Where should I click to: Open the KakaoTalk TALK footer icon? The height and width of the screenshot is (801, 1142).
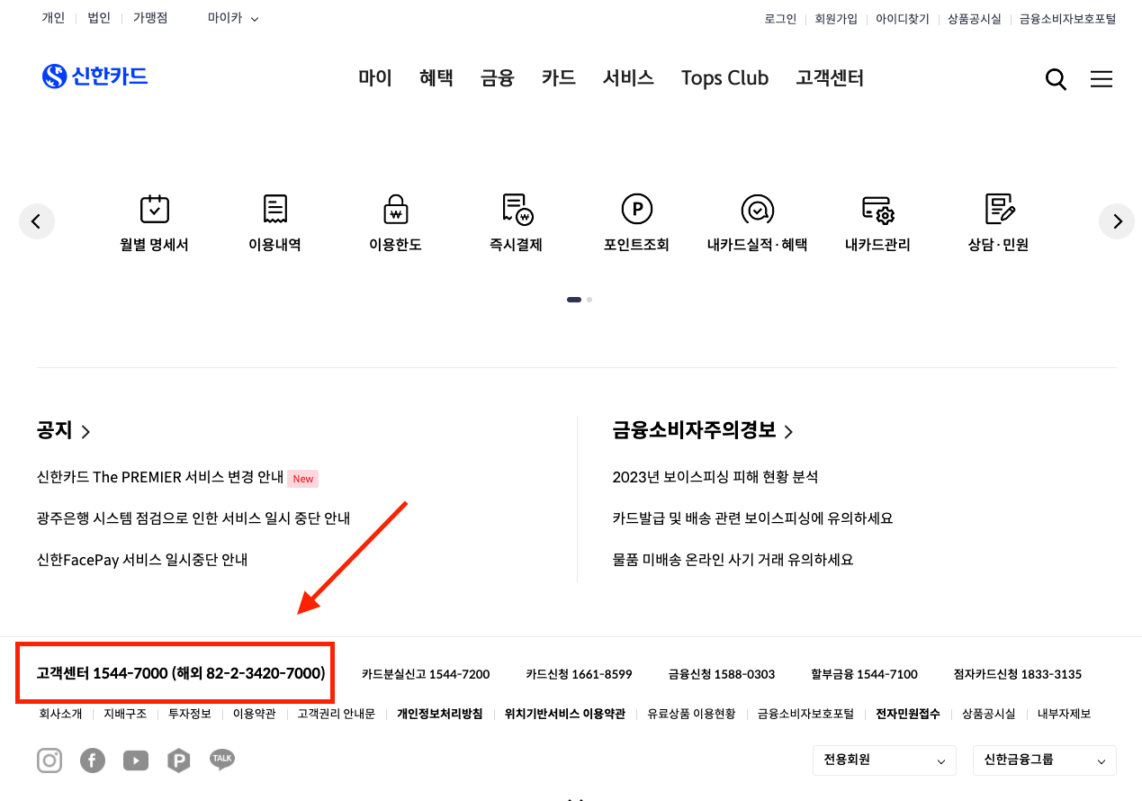coord(222,760)
